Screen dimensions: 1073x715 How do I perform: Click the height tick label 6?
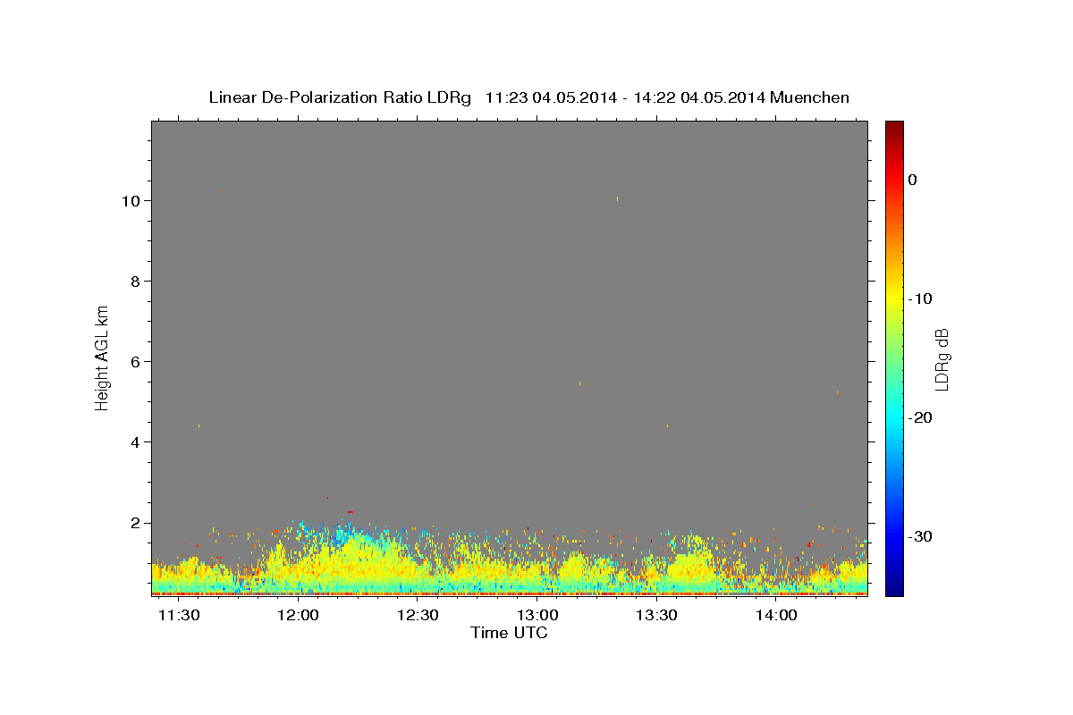(136, 362)
